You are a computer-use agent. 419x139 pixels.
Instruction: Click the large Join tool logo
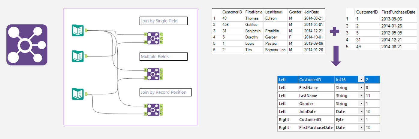[x=27, y=45]
